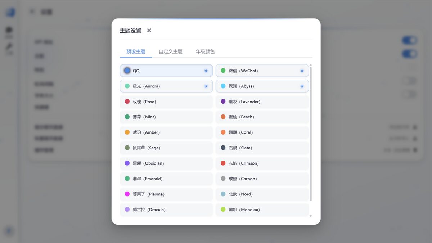This screenshot has width=432, height=243.
Task: Pick the 墨凯 (Monokai) theme
Action: (x=262, y=210)
